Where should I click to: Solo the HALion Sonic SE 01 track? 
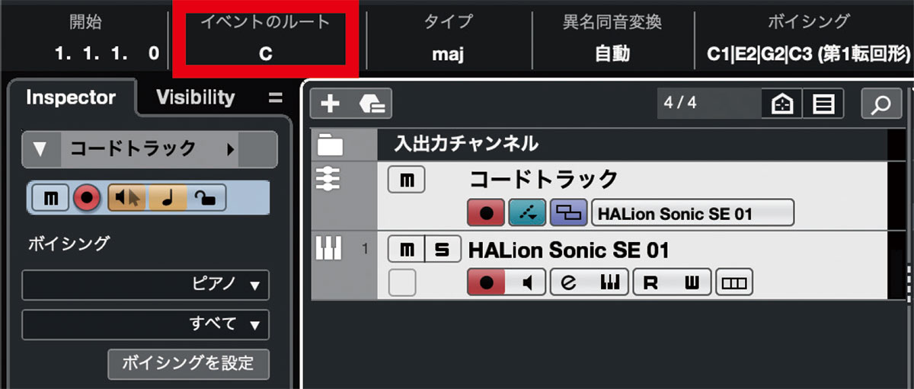point(443,249)
